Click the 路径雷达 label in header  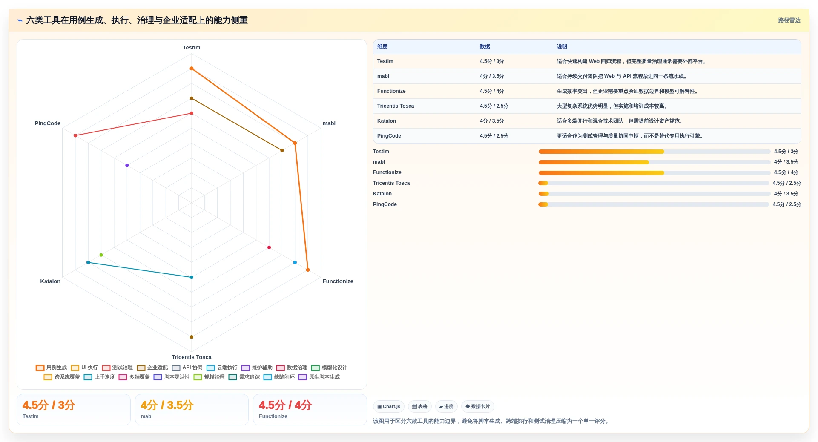789,20
